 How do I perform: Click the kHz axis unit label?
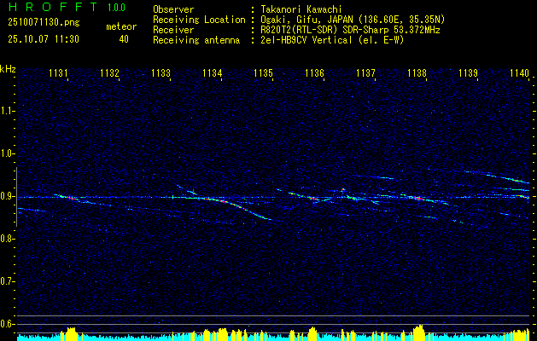pos(8,69)
